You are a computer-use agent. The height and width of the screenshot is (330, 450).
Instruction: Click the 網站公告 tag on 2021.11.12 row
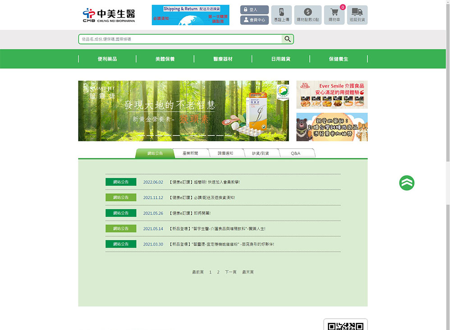121,197
